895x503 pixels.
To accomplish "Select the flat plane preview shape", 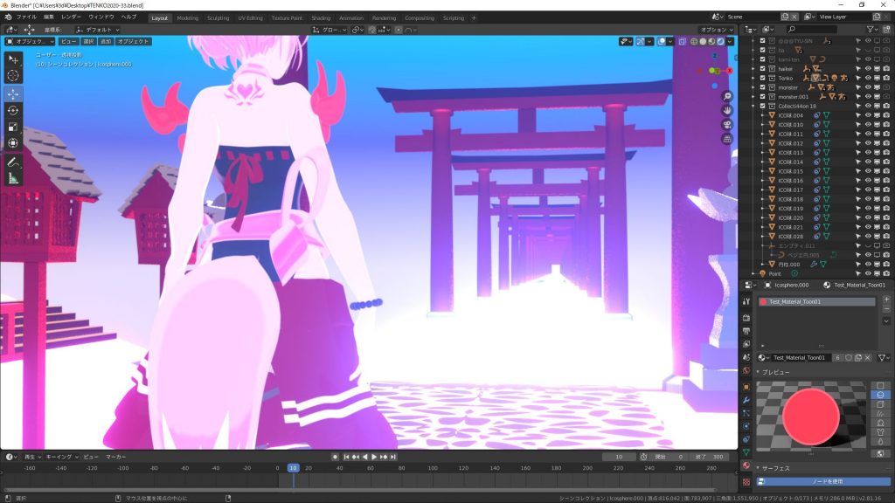I will (880, 386).
